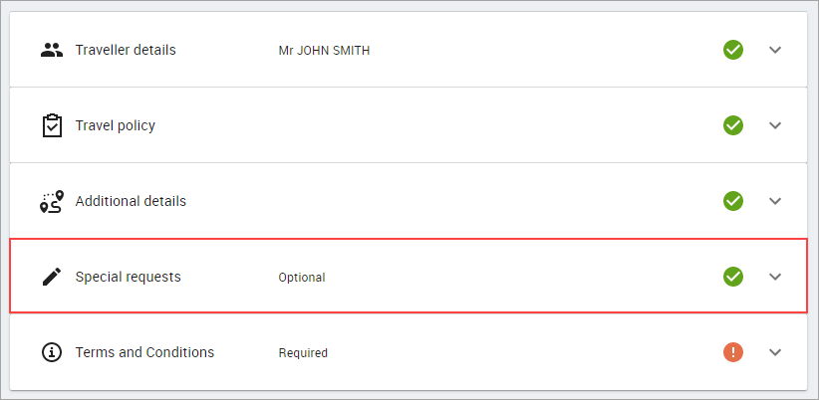Click green checkmark beside Travel policy
This screenshot has width=819, height=400.
(x=733, y=125)
